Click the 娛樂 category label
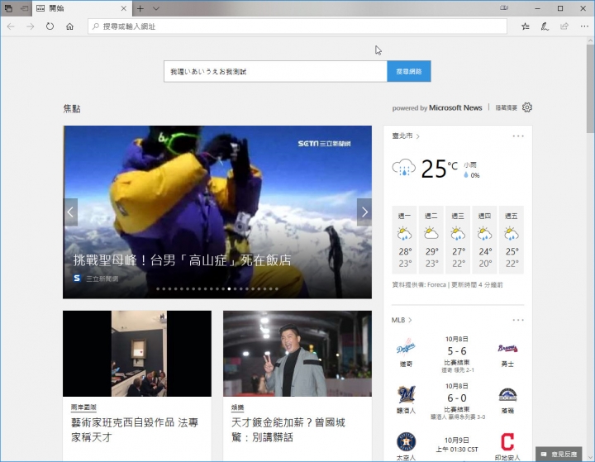The width and height of the screenshot is (595, 462). (x=237, y=407)
